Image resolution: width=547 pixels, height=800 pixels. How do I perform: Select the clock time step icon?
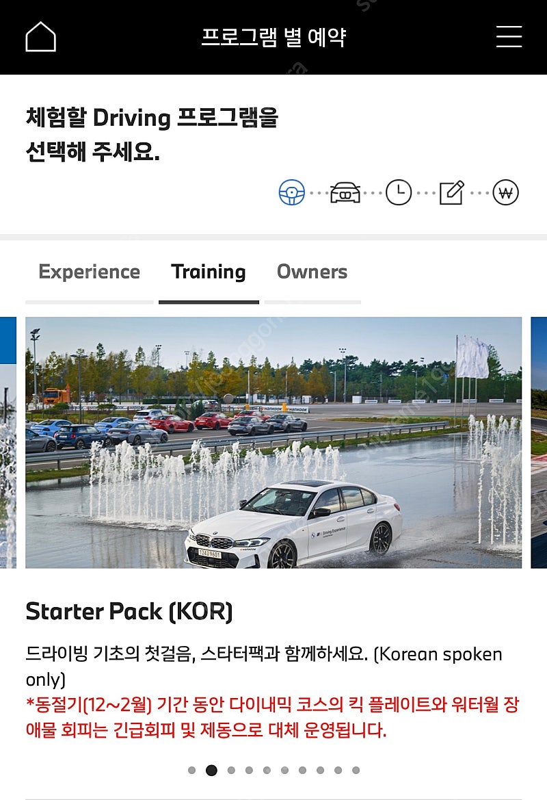pos(399,193)
